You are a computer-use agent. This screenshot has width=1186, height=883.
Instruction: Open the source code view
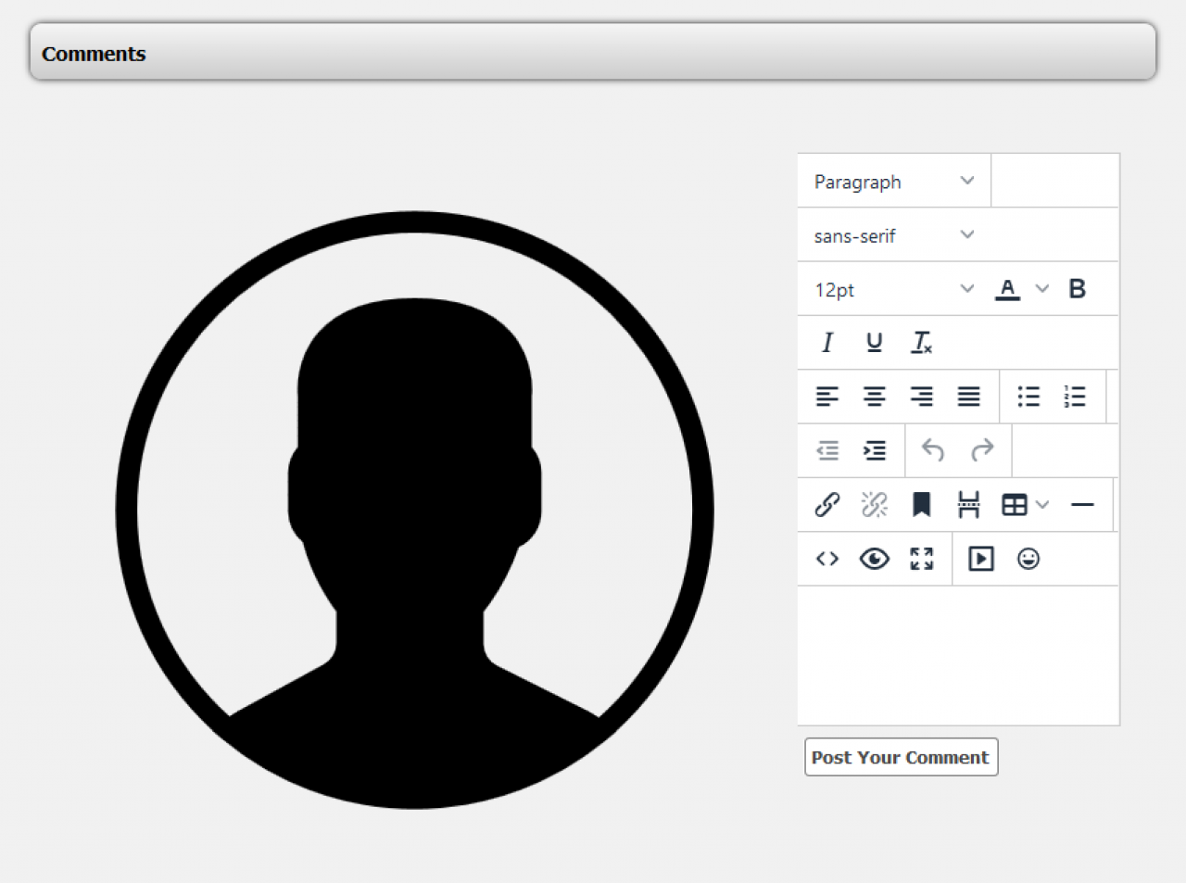click(827, 559)
